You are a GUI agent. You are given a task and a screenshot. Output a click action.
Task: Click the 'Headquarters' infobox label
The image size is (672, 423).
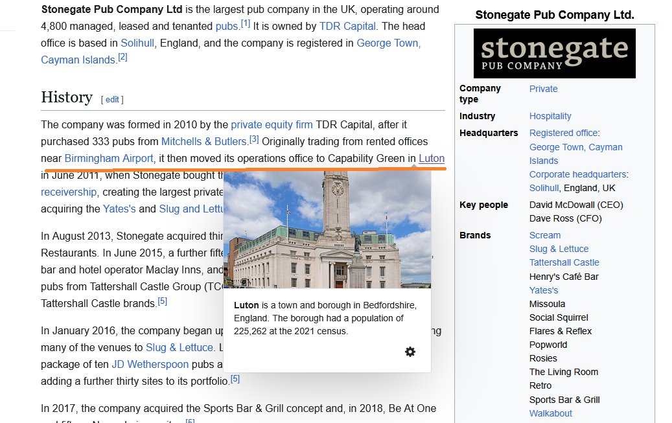[x=489, y=133]
